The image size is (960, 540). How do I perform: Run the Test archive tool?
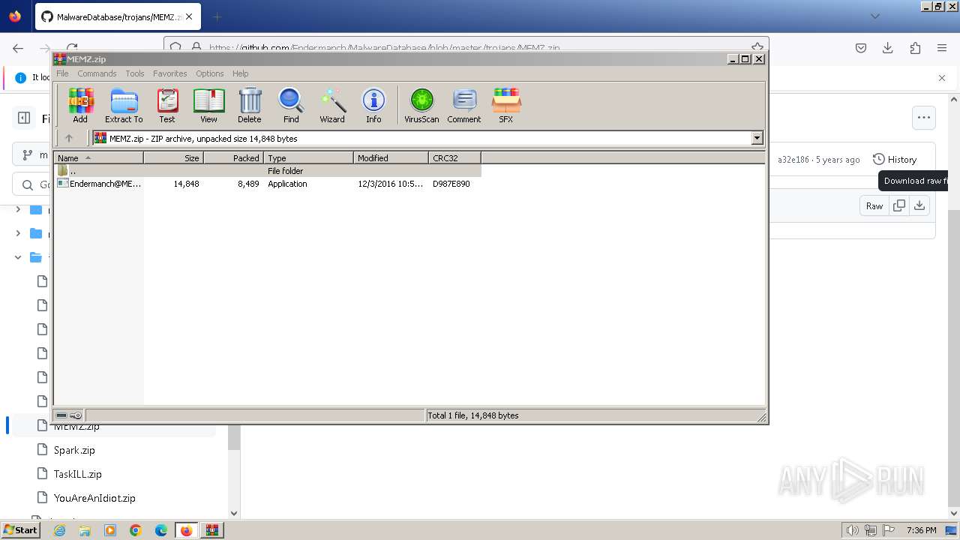(166, 106)
